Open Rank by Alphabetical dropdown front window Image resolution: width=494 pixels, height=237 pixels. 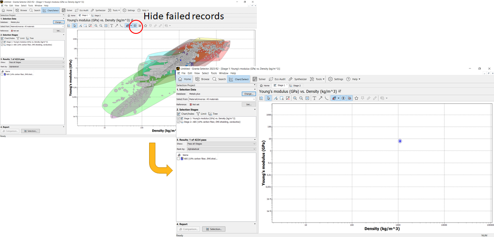221,149
